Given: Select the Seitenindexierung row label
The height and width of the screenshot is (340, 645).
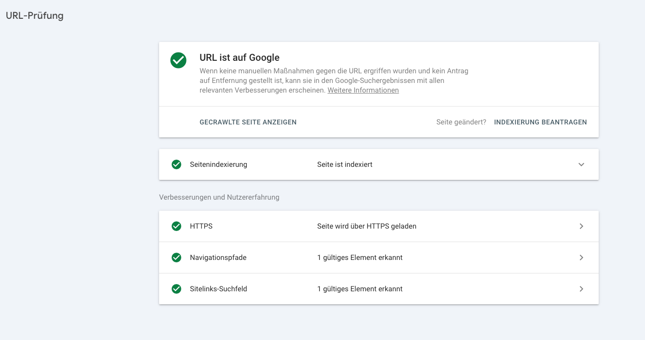Looking at the screenshot, I should [x=218, y=164].
